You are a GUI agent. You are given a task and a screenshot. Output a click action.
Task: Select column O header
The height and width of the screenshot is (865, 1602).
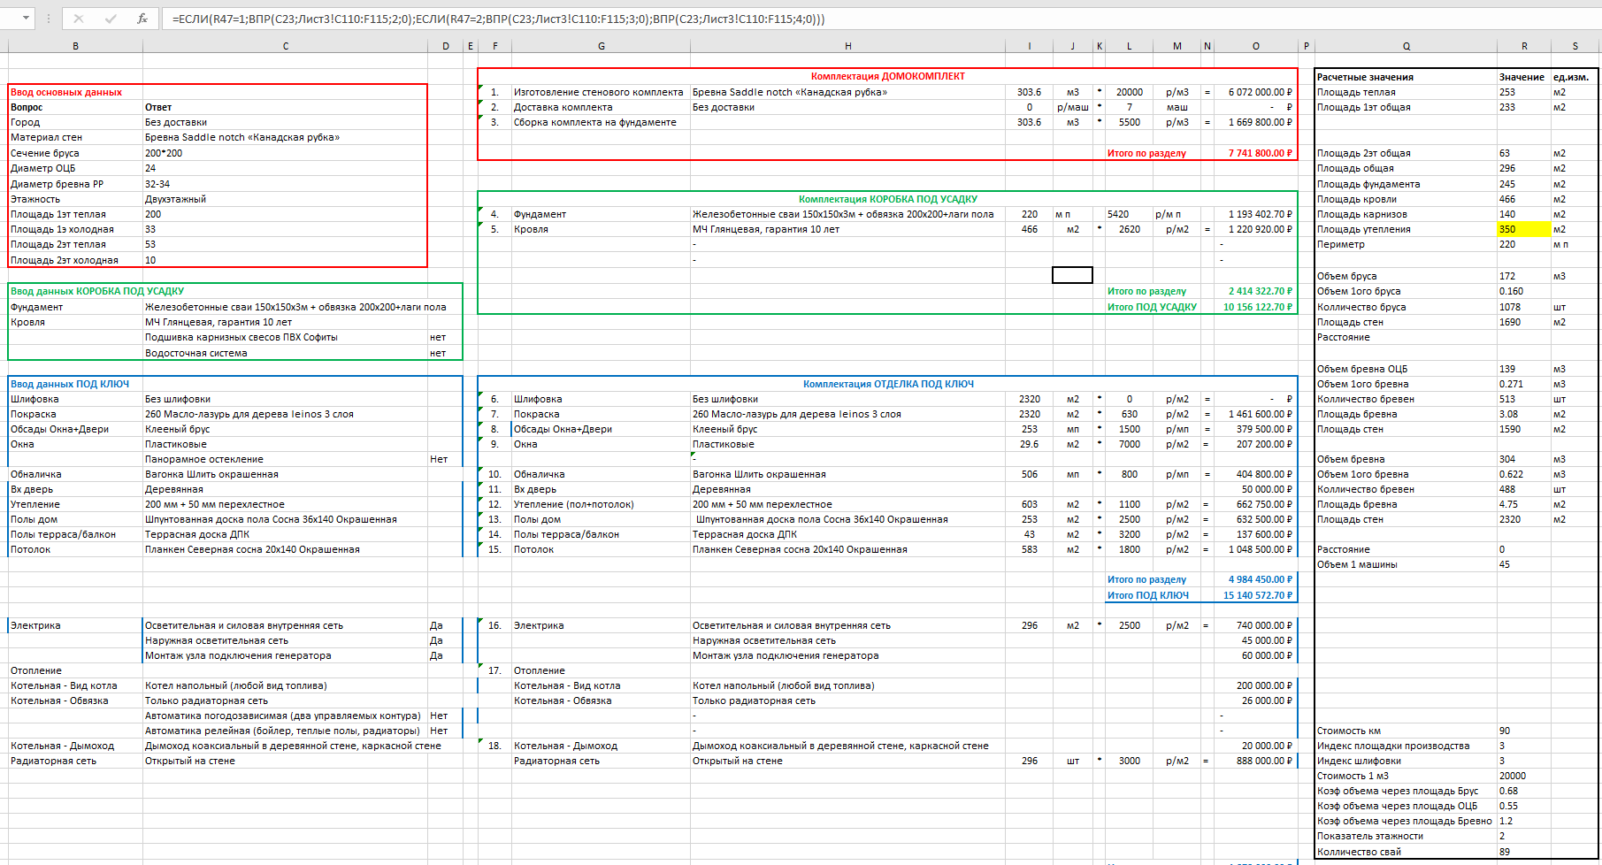[x=1255, y=46]
